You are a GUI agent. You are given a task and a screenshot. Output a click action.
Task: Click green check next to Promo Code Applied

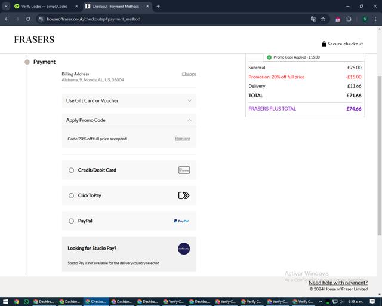[269, 57]
